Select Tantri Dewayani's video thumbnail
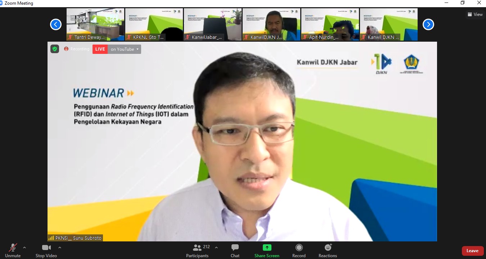 point(95,24)
